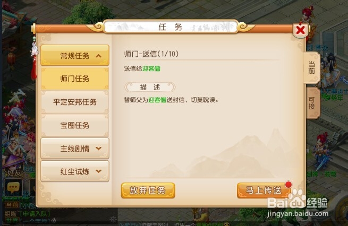Select 宝图任务 in quest list
This screenshot has height=226, width=348.
(75, 125)
